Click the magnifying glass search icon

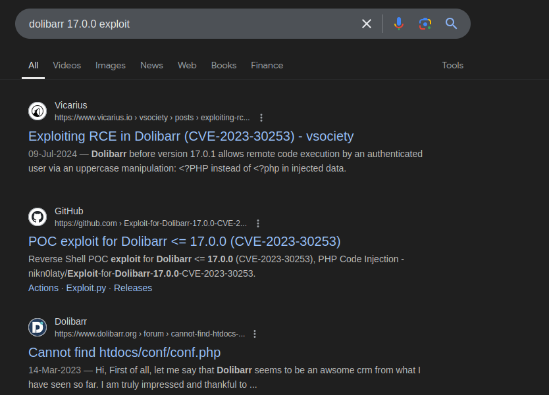tap(451, 24)
